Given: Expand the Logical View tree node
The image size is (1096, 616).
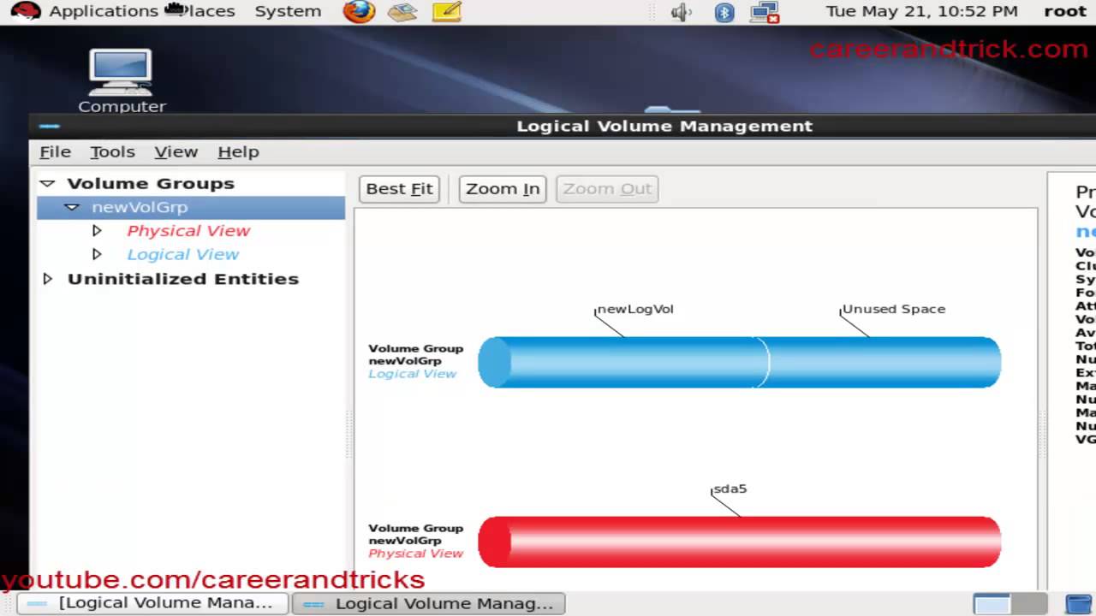Looking at the screenshot, I should point(97,254).
